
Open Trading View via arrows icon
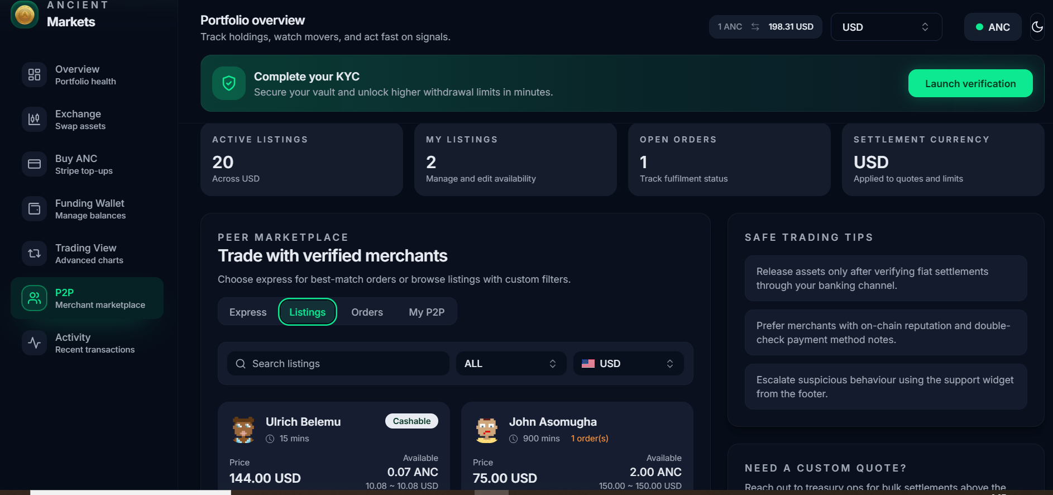tap(34, 254)
